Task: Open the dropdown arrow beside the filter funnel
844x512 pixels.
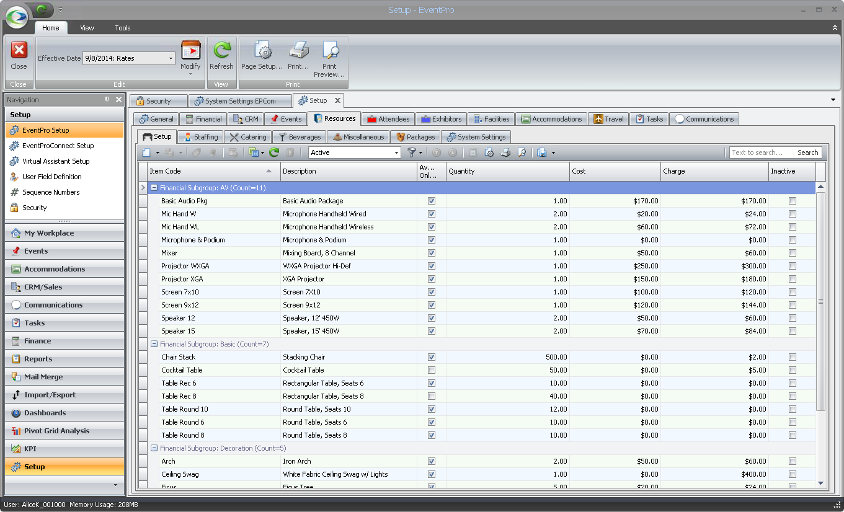Action: pos(421,152)
